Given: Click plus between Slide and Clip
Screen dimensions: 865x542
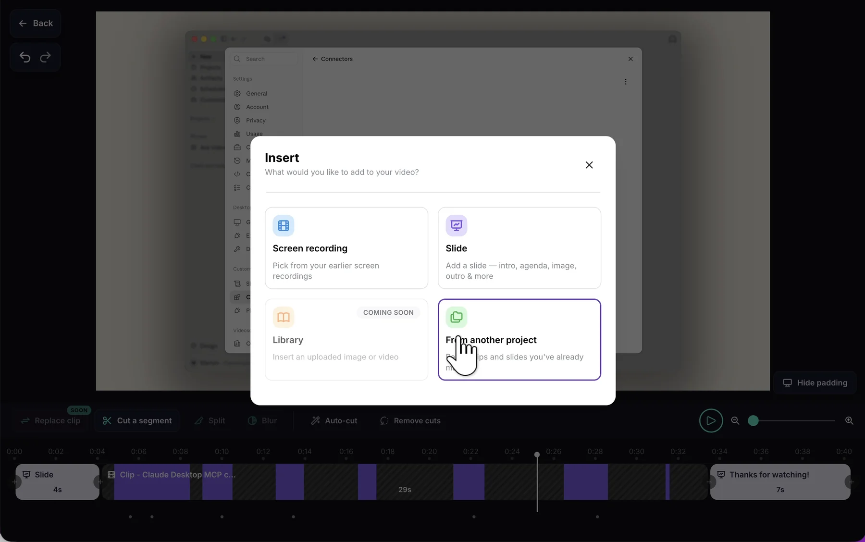Looking at the screenshot, I should tap(100, 481).
